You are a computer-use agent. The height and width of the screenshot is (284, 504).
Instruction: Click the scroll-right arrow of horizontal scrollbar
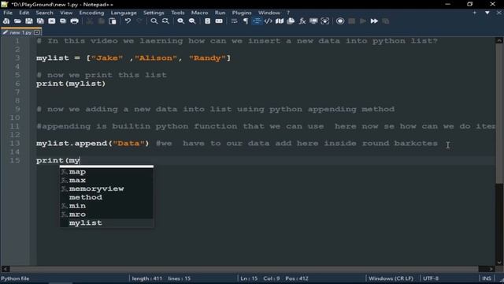(x=491, y=269)
